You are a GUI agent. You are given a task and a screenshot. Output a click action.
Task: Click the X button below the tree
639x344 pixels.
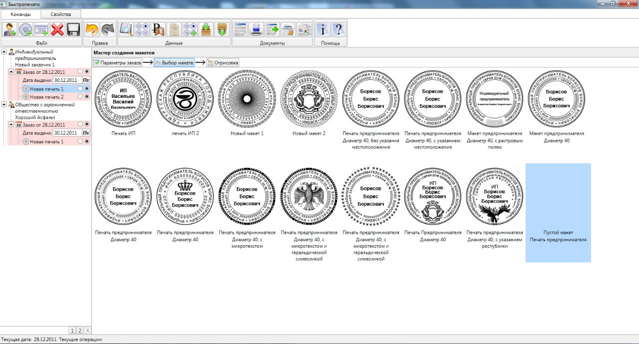pos(87,331)
